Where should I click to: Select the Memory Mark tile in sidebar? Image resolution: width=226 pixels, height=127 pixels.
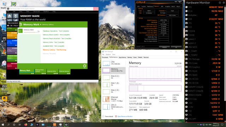pos(12,58)
